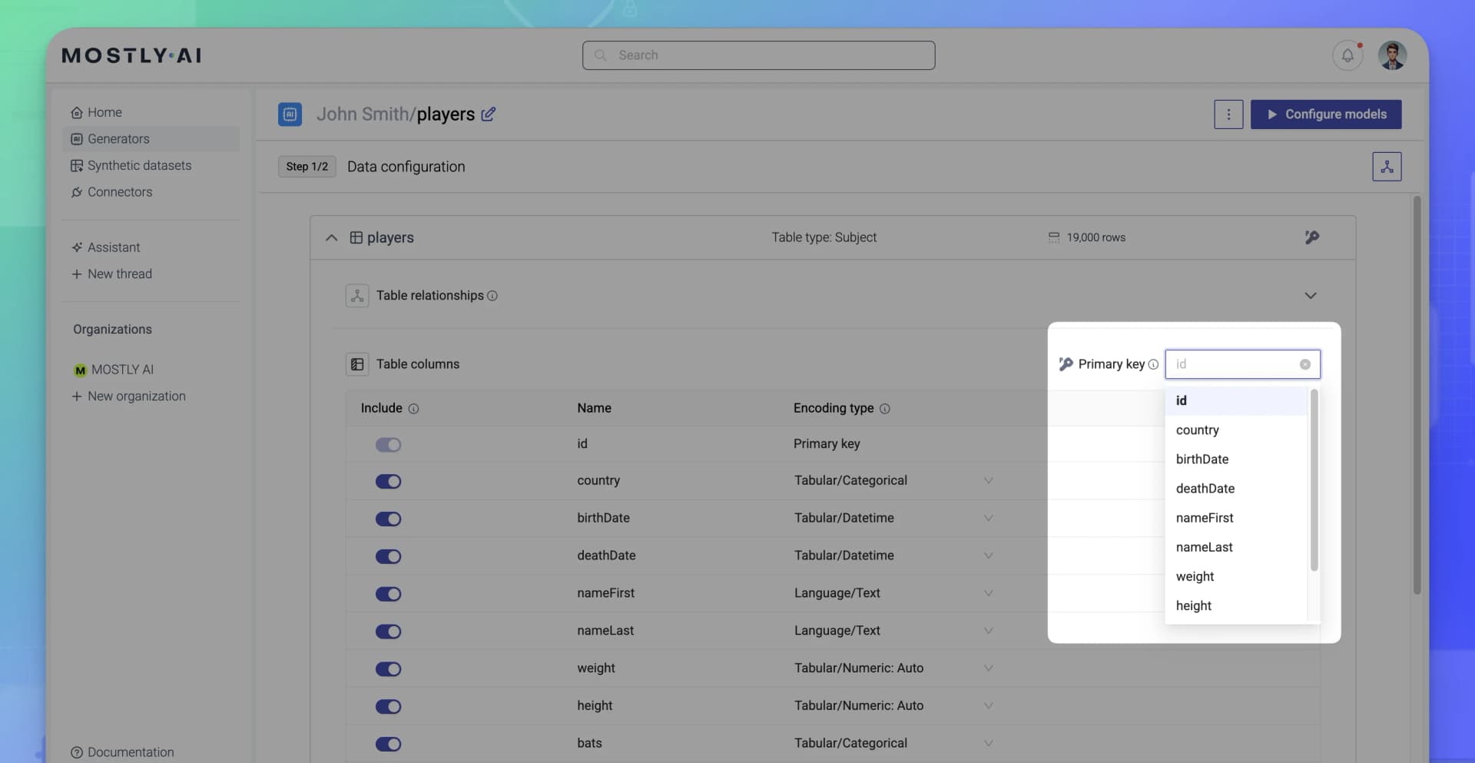Open encoding type dropdown for nameFirst
Screen dimensions: 1475x763
(988, 593)
